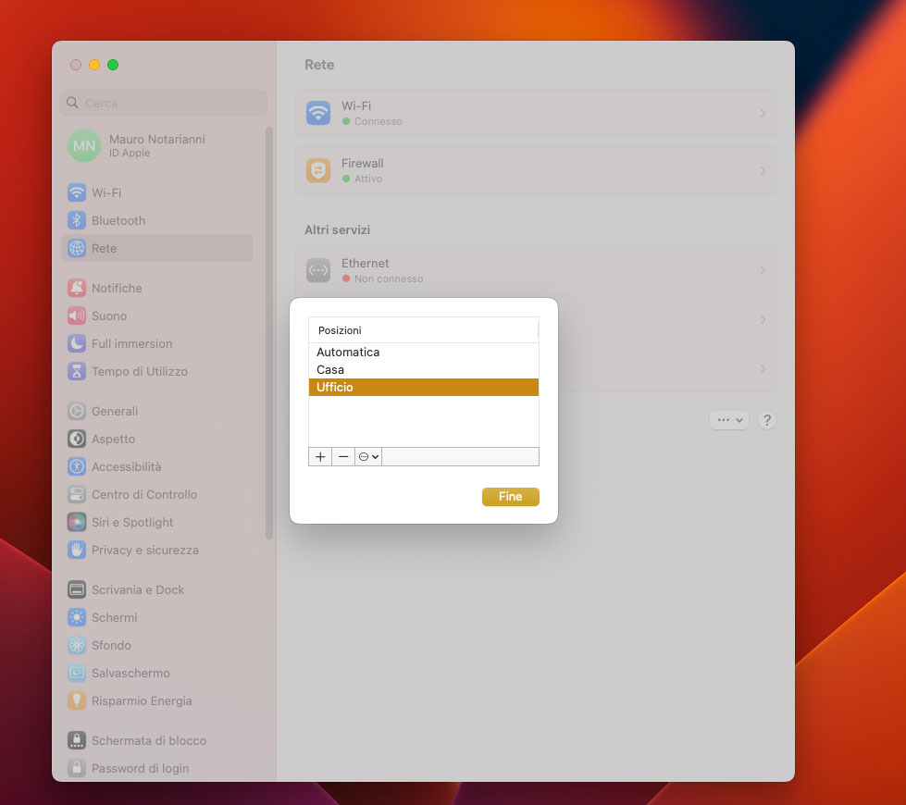Open Schermata di blocco settings

click(x=156, y=740)
